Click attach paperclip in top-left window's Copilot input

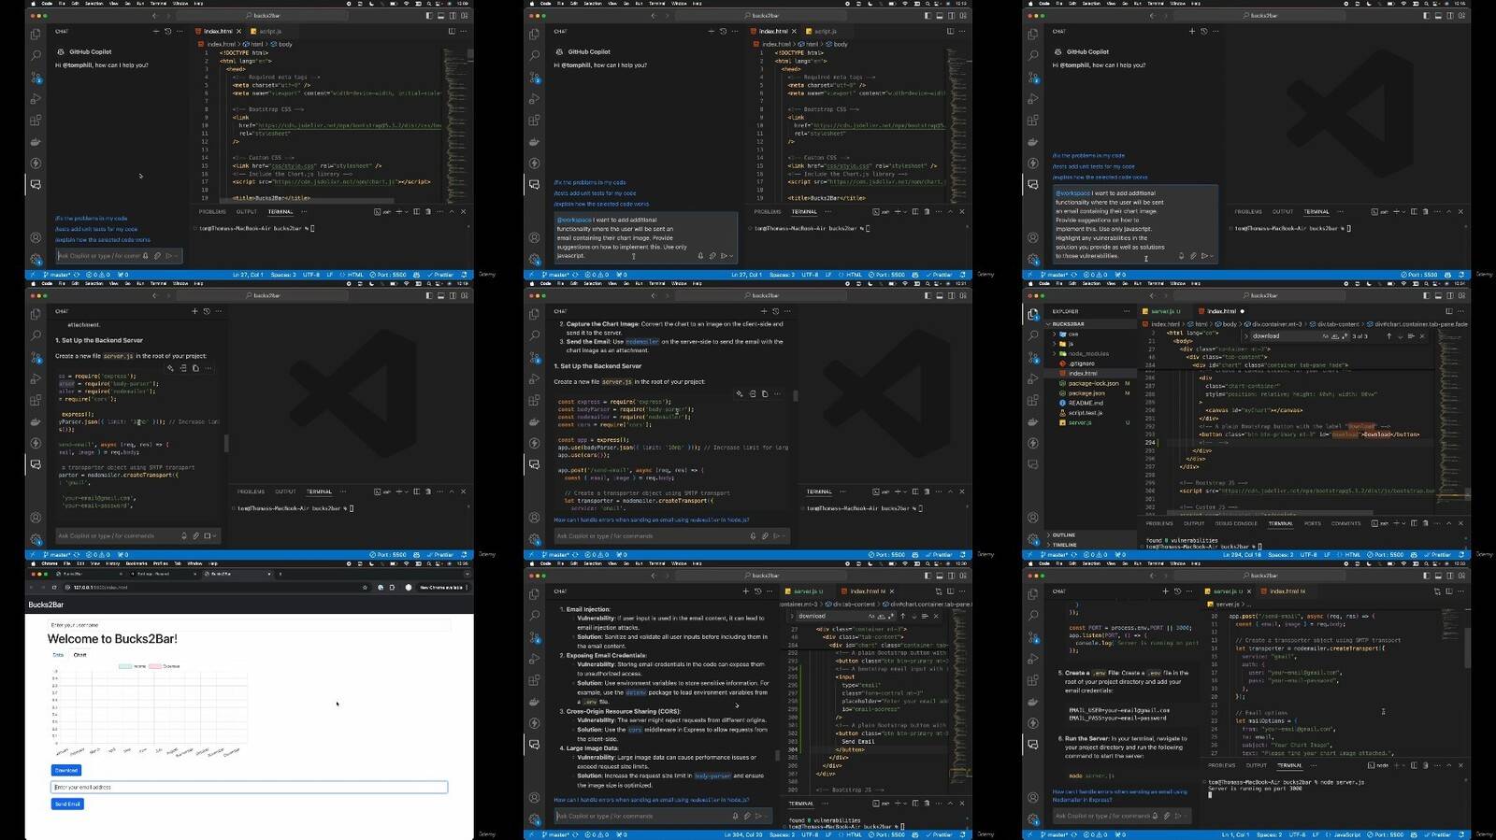(157, 255)
